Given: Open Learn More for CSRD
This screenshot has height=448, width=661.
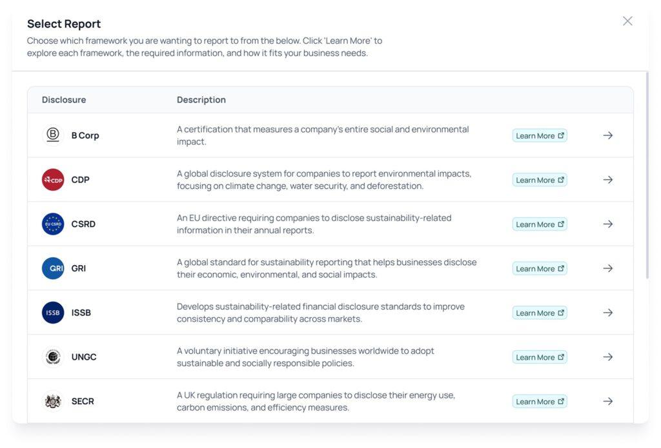Looking at the screenshot, I should click(540, 224).
